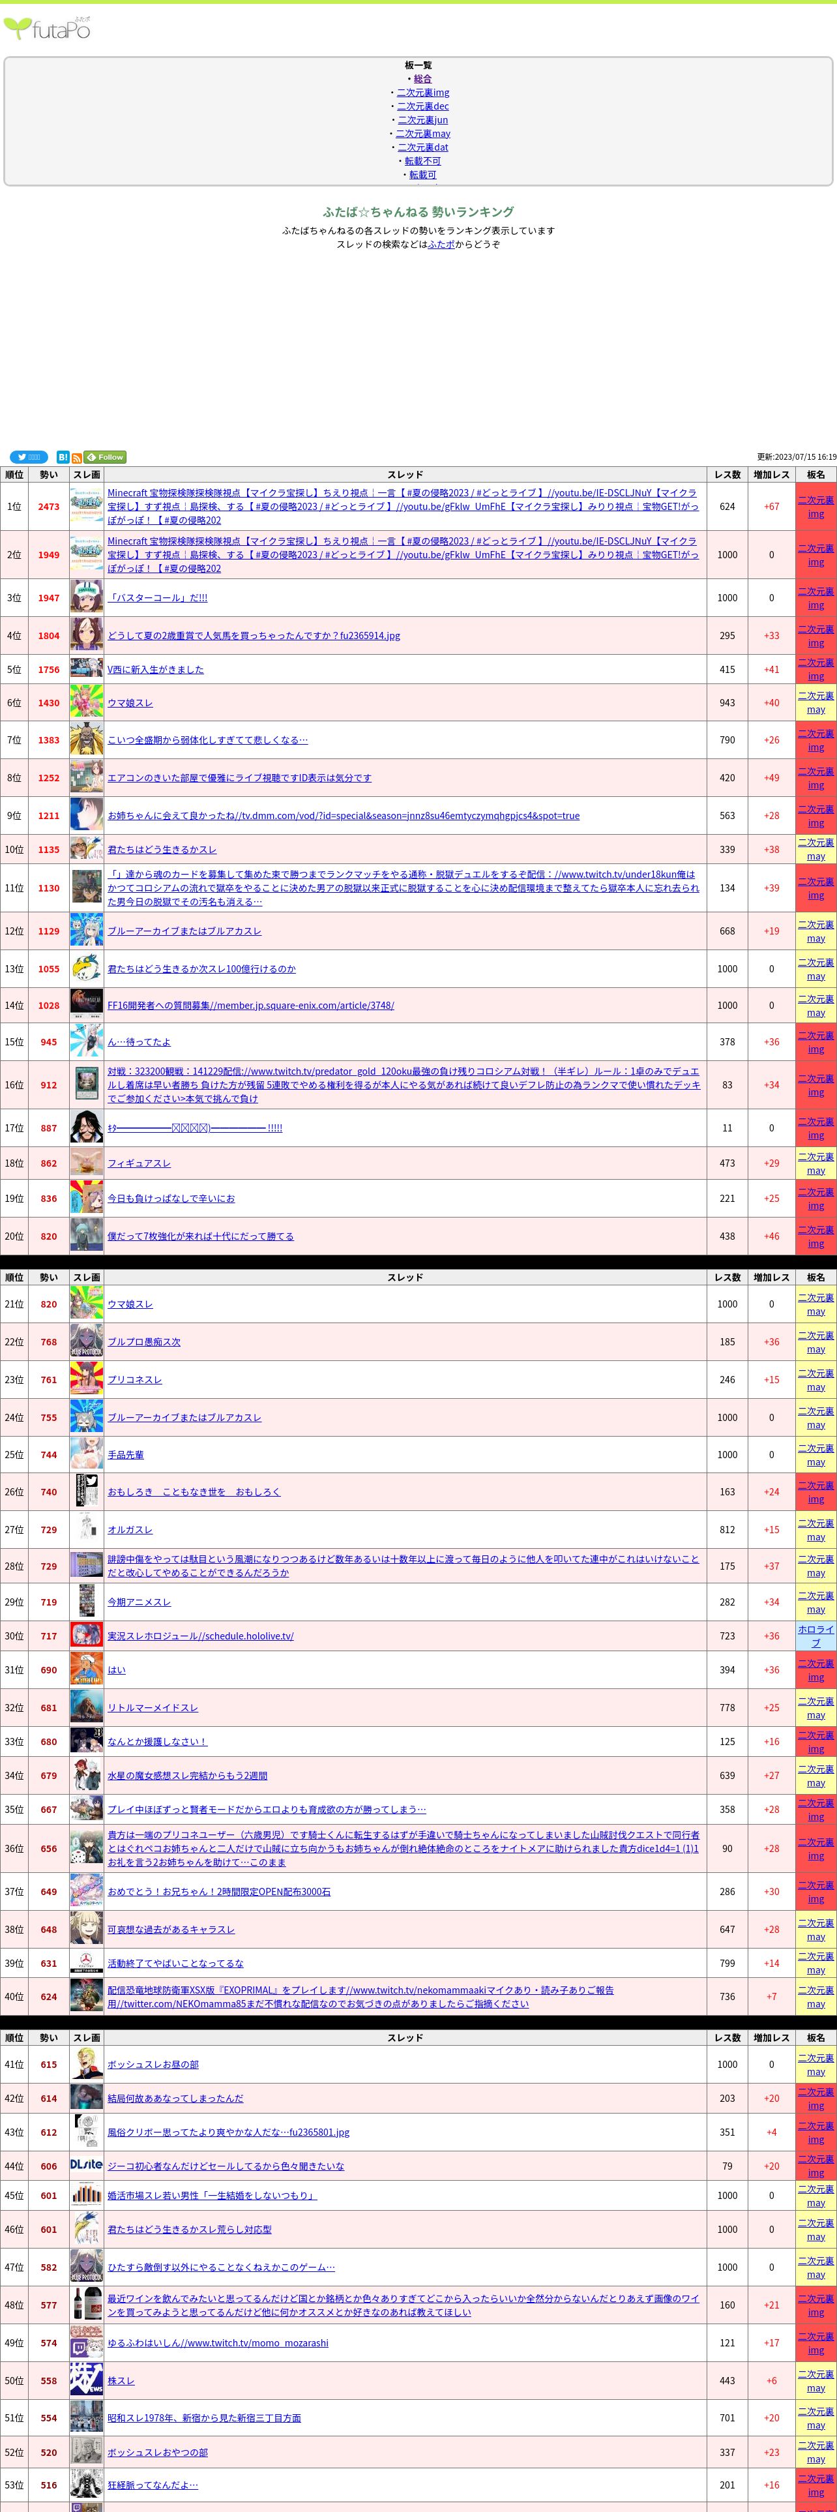This screenshot has width=837, height=2512.
Task: Open thread プリコネスレ
Action: [134, 1380]
